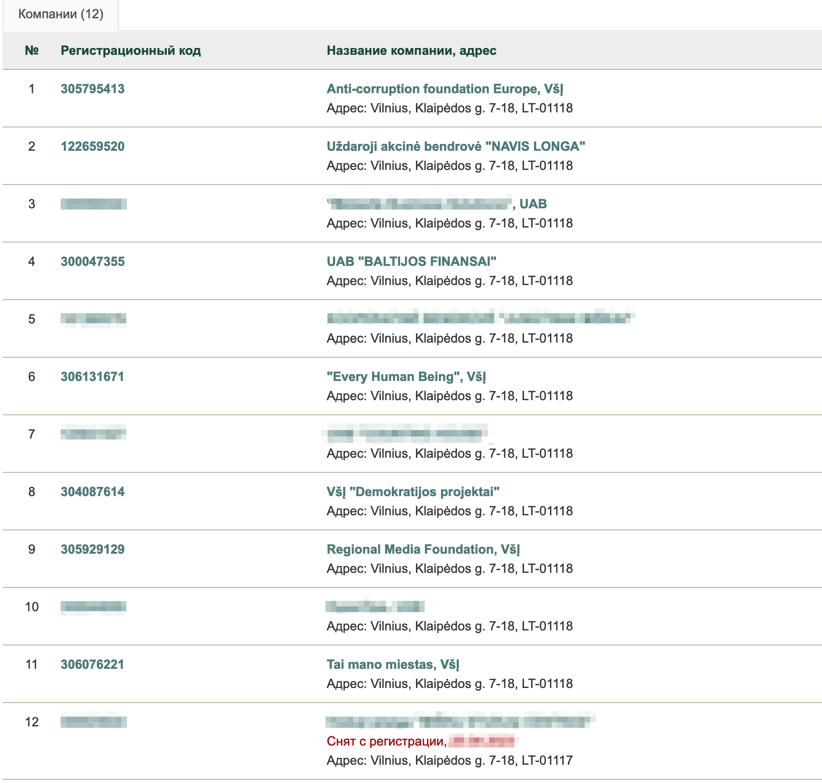
Task: Open blurred registration code in row 10
Action: (93, 607)
